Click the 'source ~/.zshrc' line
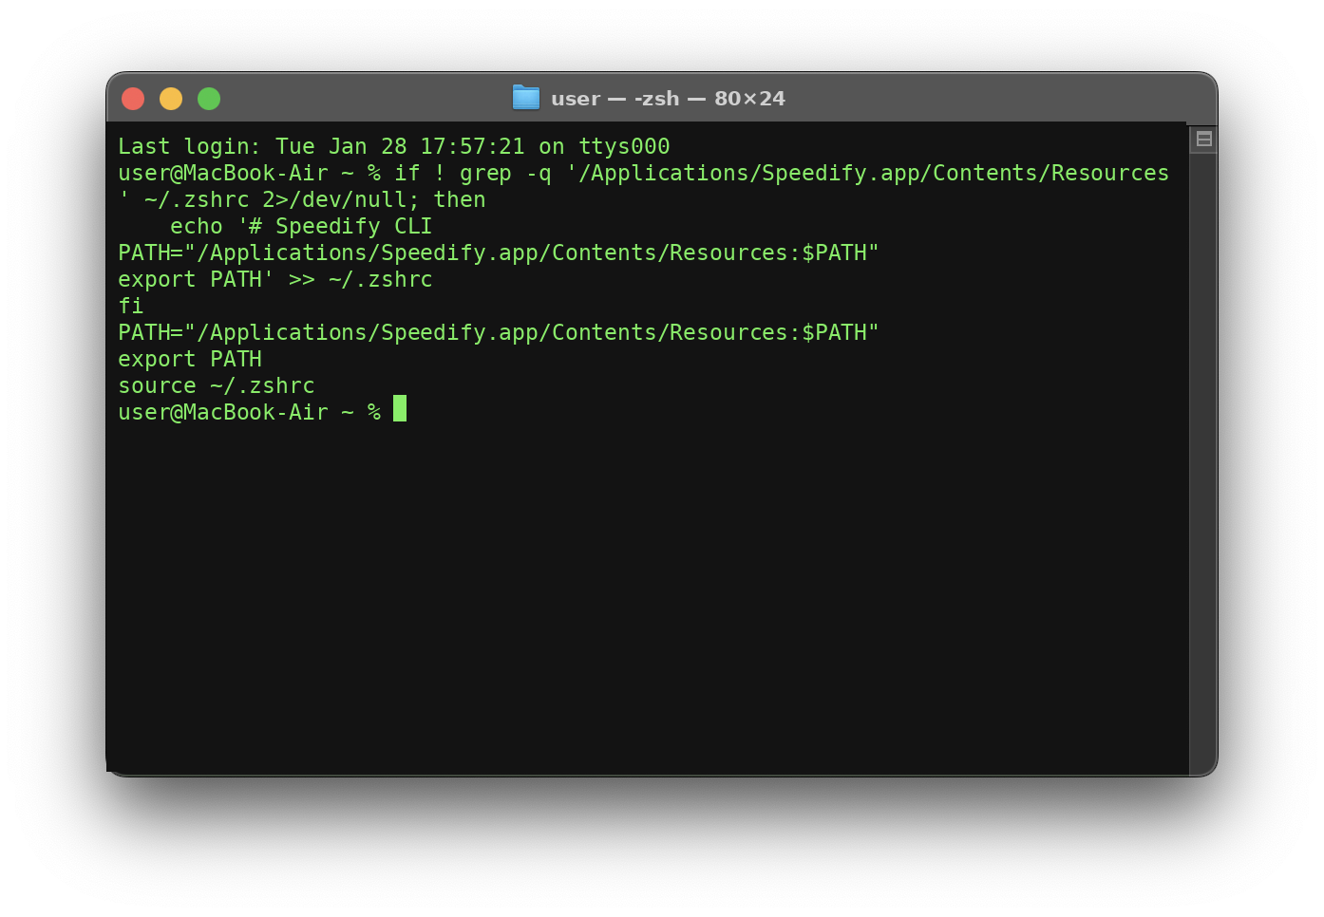Screen dimensions: 1324x917 click(217, 385)
